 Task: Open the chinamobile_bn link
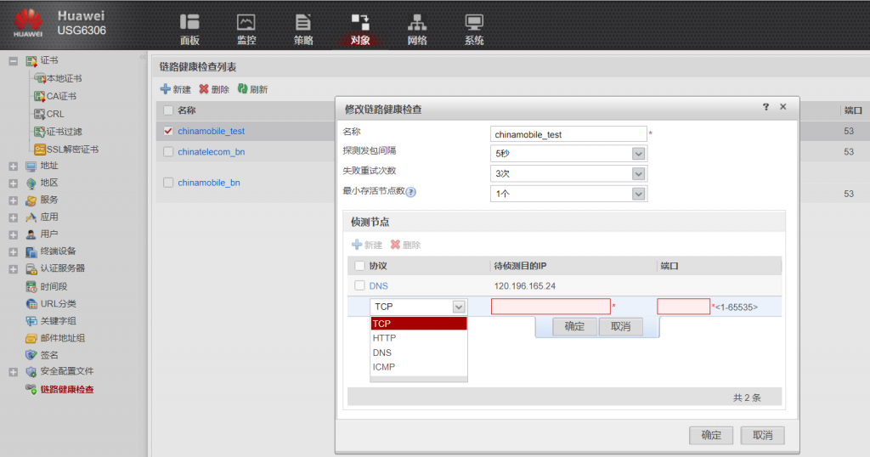pos(208,183)
